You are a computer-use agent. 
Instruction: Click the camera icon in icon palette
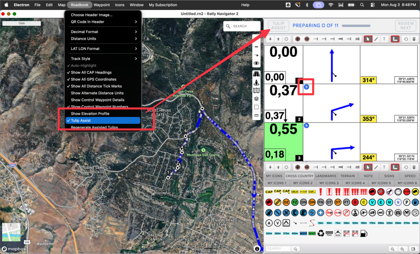(398, 213)
